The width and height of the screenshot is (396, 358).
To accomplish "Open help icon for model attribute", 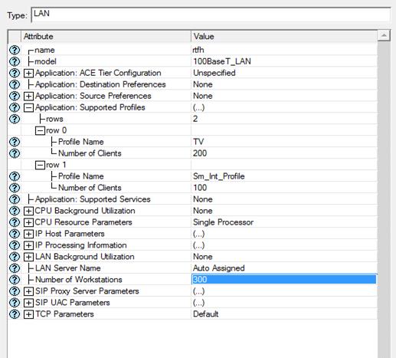I will click(x=15, y=61).
